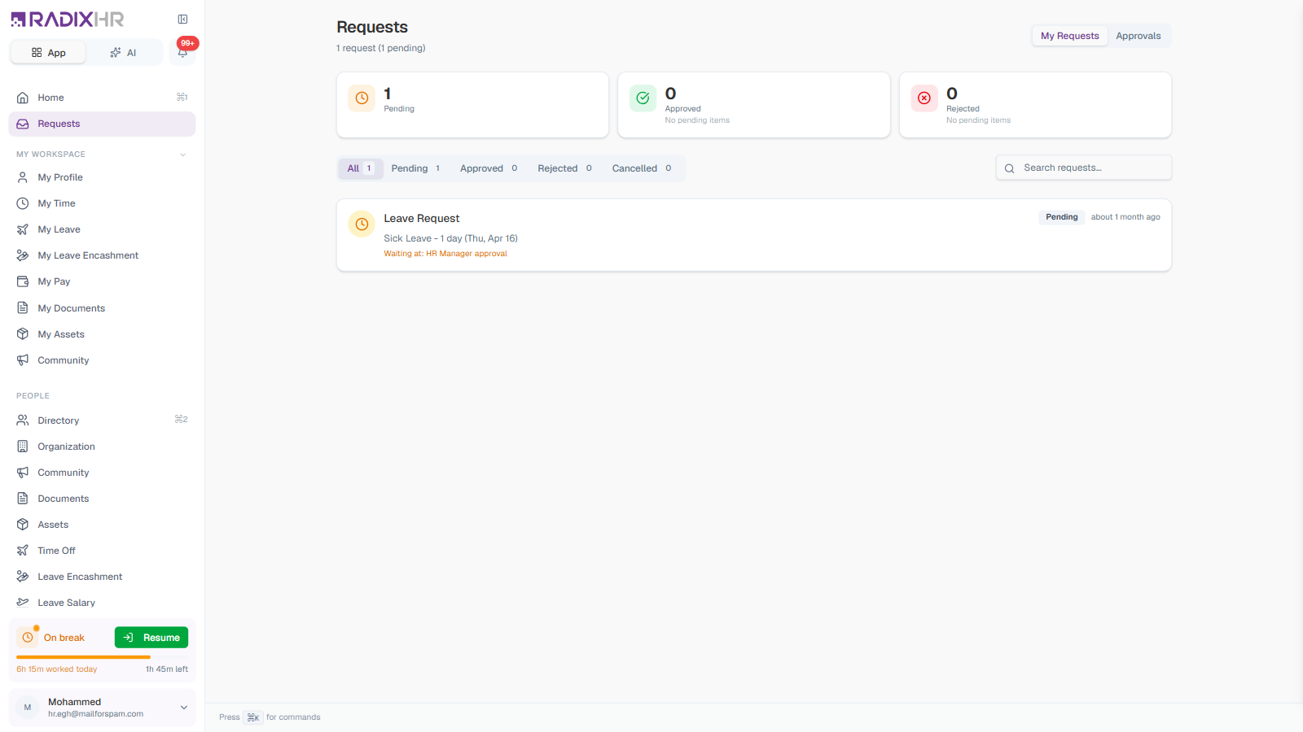Click the Mohammed avatar initial M

click(x=28, y=708)
